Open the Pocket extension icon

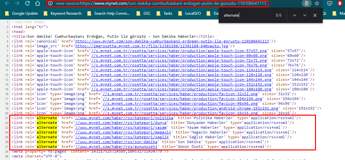coord(329,3)
